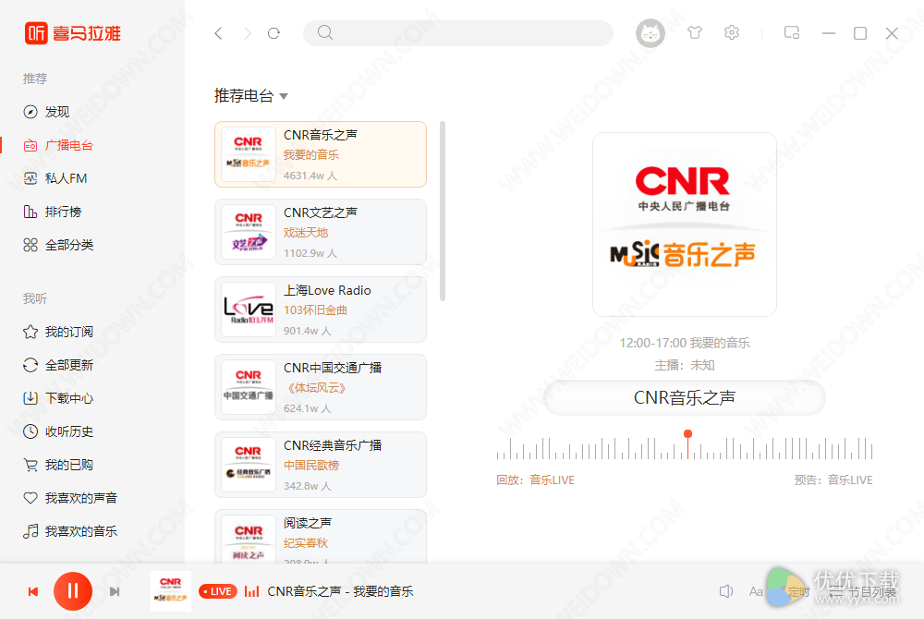Viewport: 924px width, 619px height.
Task: Skip to the previous station
Action: [x=33, y=591]
